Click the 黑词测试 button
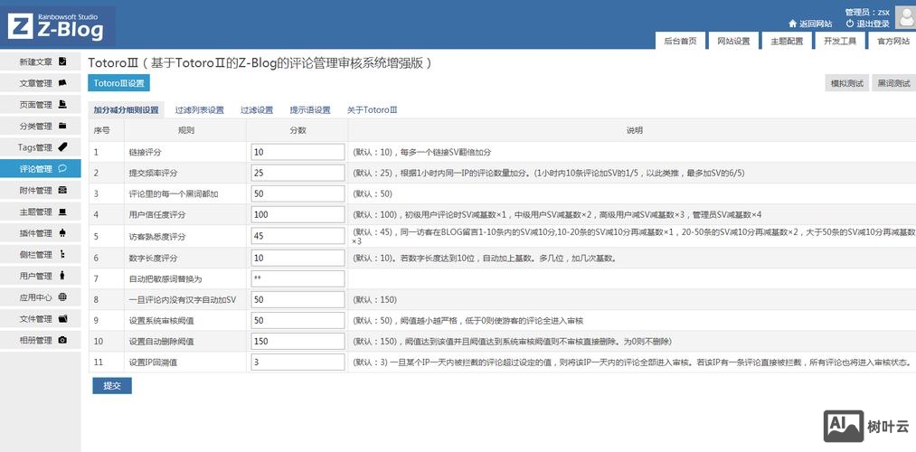Screen dimensions: 916x452 pyautogui.click(x=893, y=83)
